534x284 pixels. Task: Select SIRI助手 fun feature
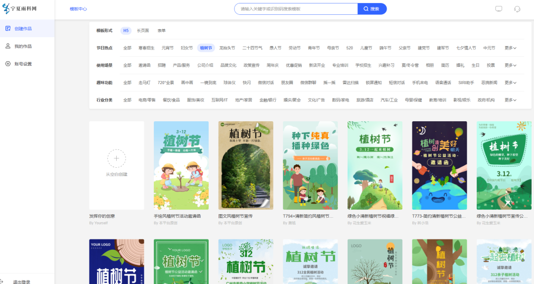466,83
